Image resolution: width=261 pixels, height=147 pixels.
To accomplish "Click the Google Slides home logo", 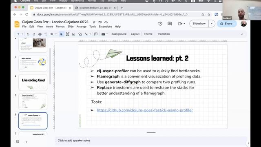I will 17,24.
